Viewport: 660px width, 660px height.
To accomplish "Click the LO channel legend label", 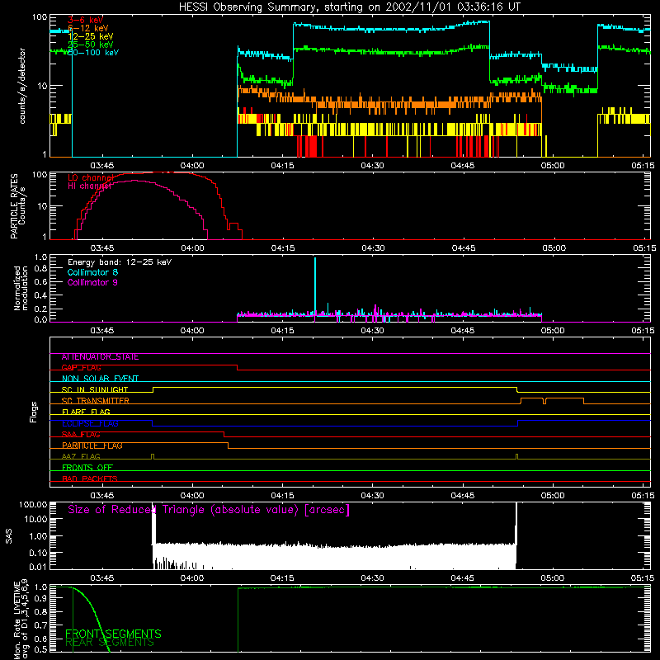I will (x=91, y=177).
